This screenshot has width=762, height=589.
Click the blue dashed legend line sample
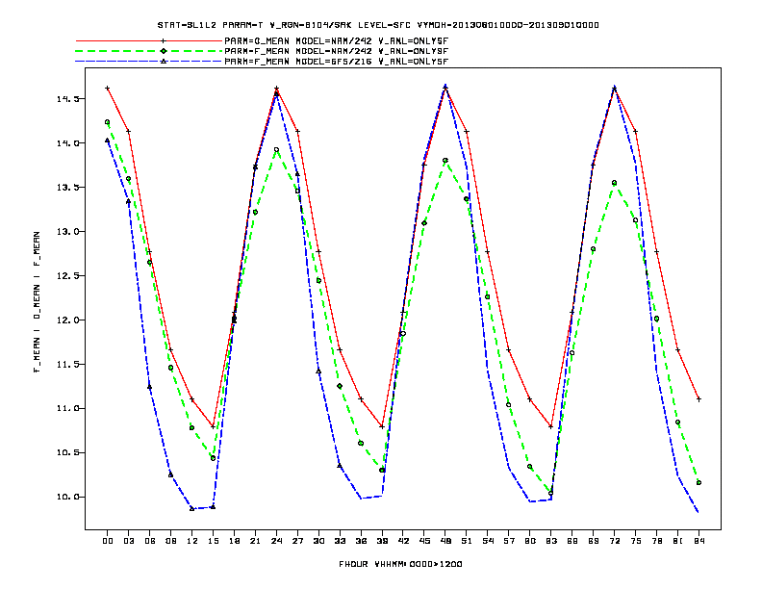click(x=148, y=62)
